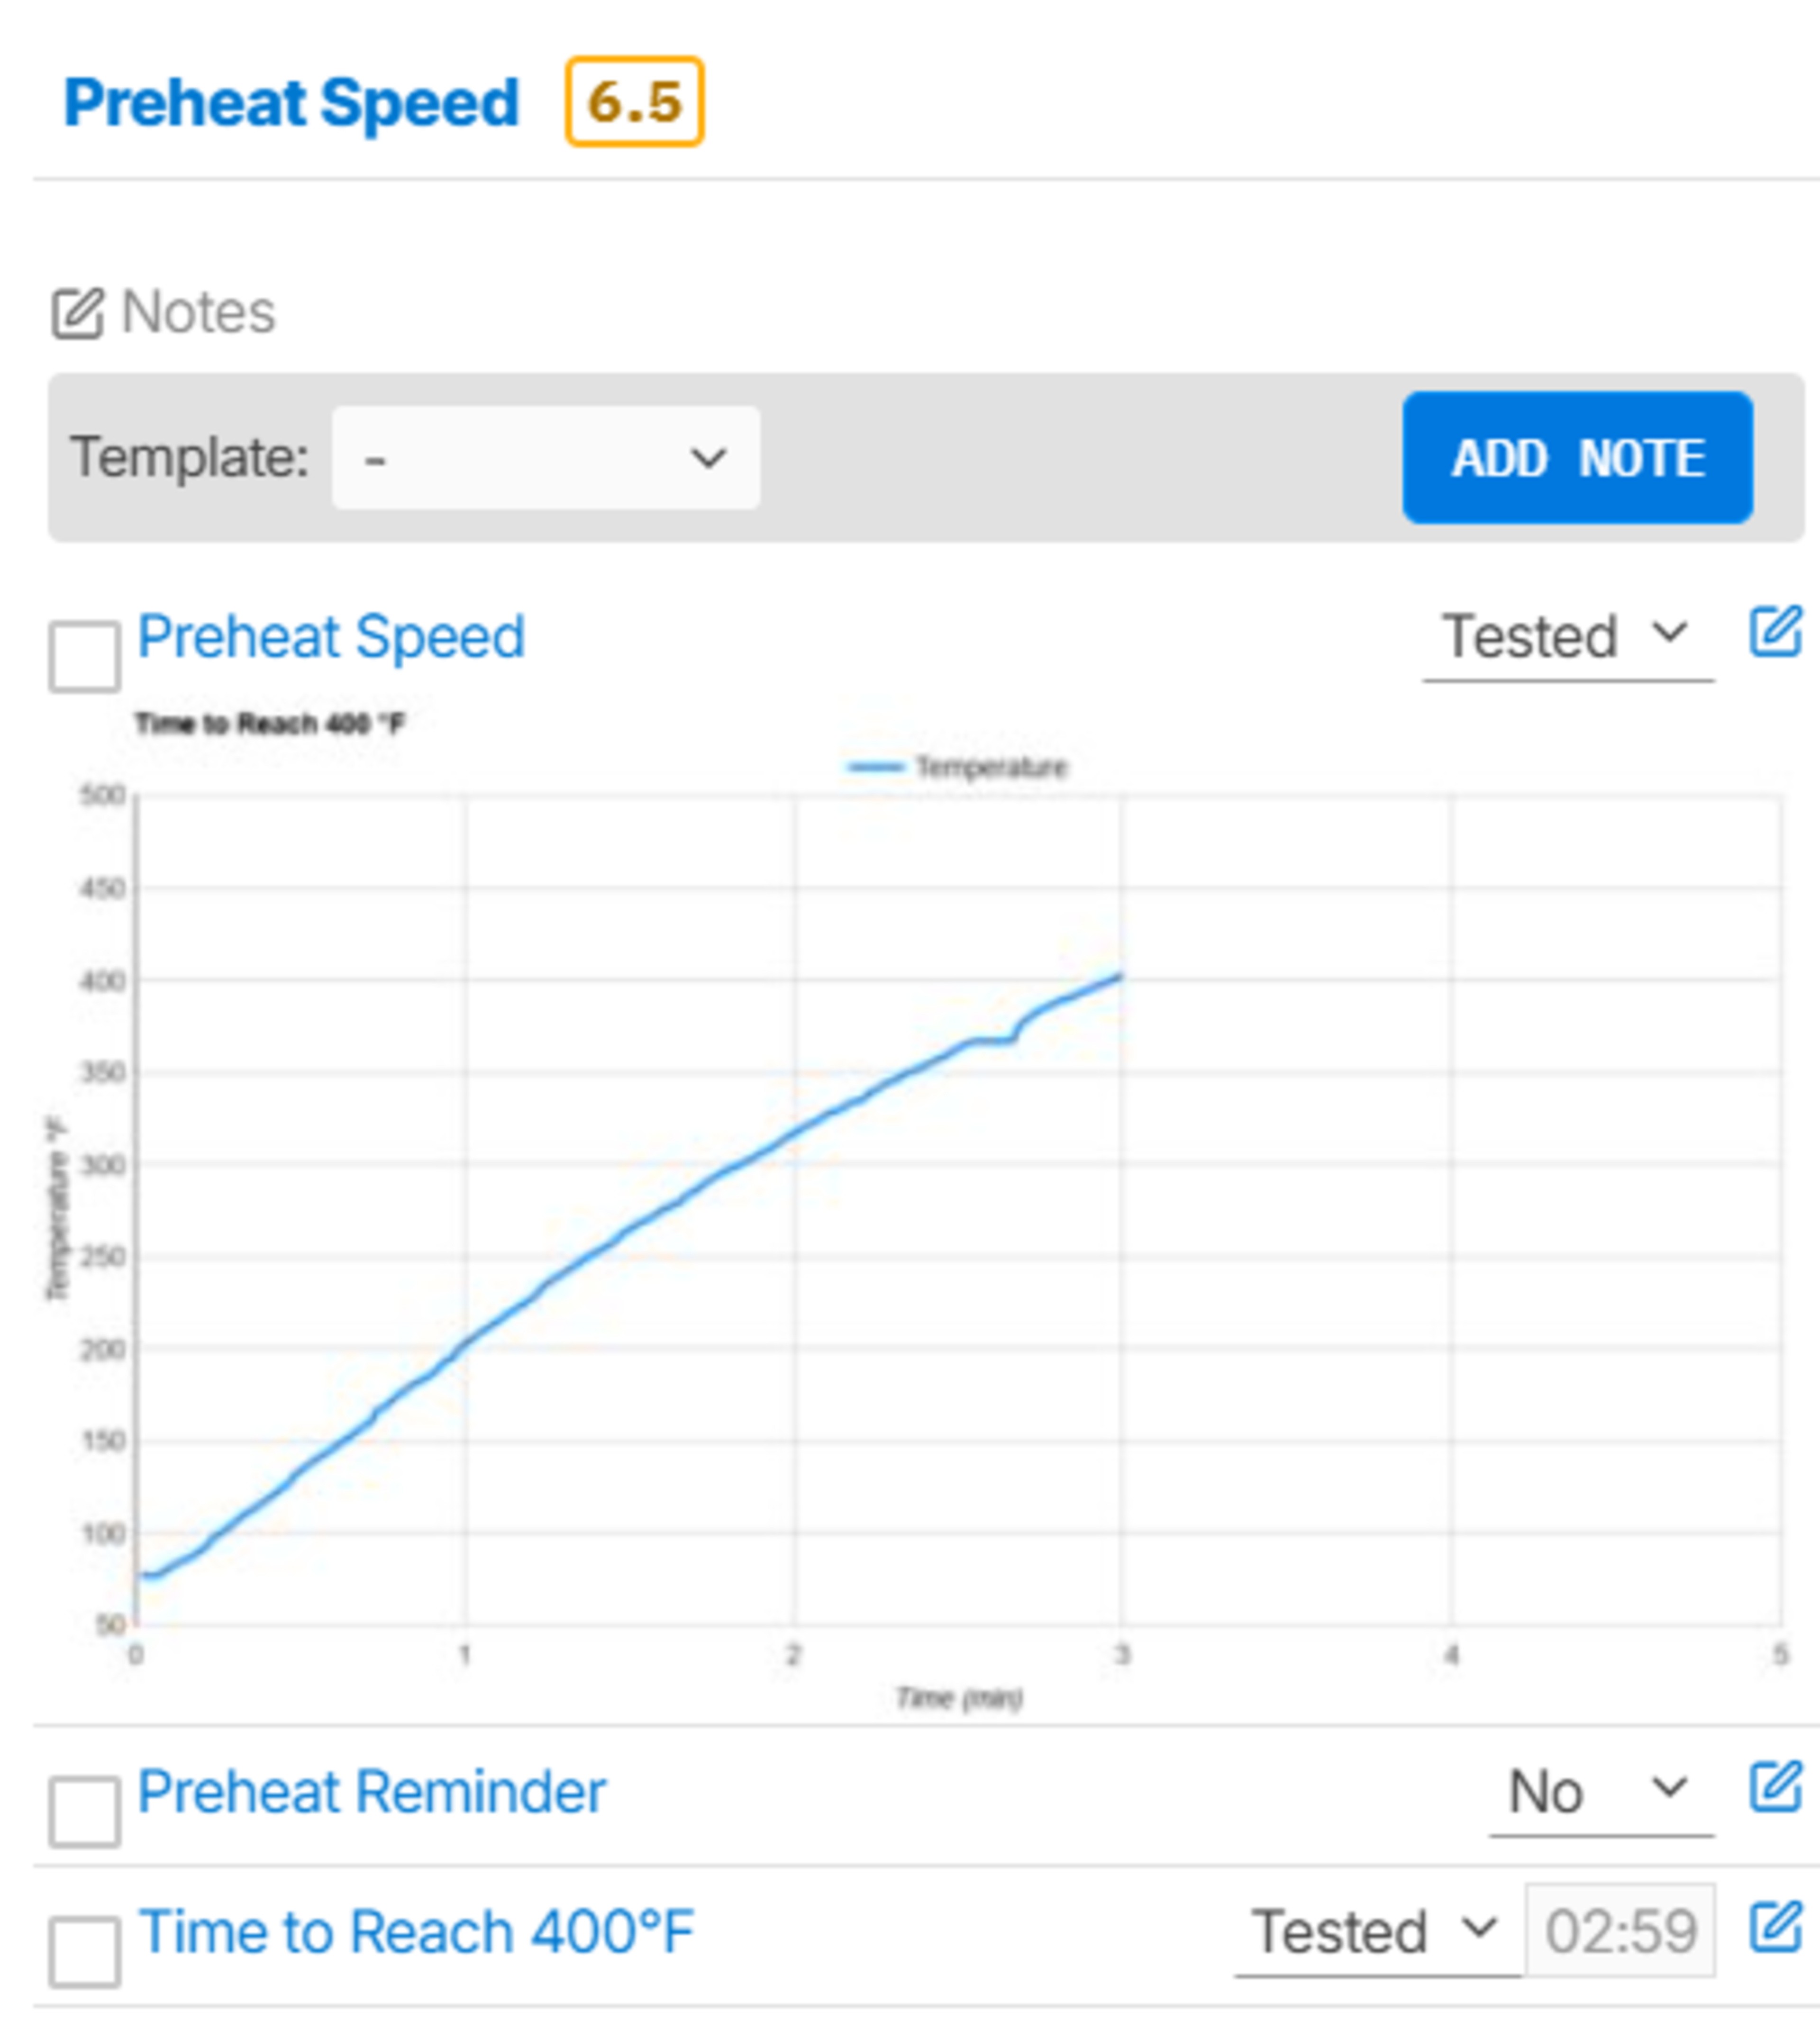Open the Preheat Reminder No dropdown
This screenshot has width=1820, height=2030.
point(1600,1791)
